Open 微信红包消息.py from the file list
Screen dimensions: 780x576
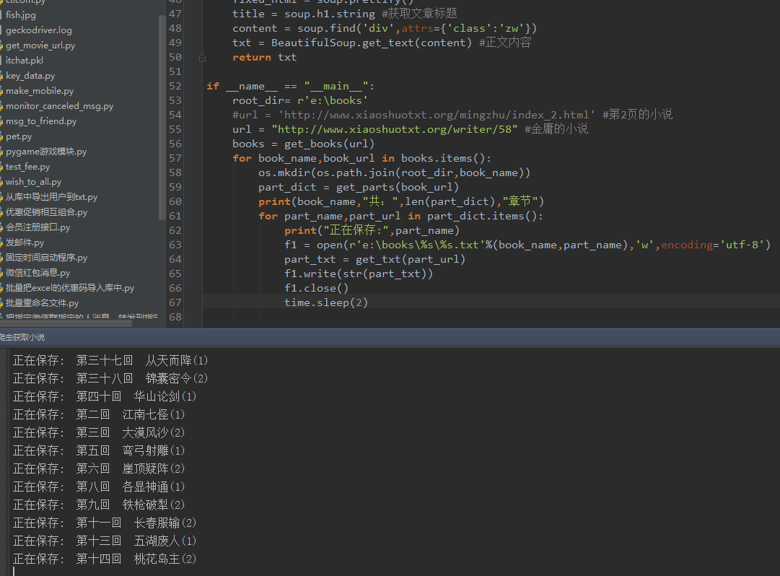(x=38, y=273)
